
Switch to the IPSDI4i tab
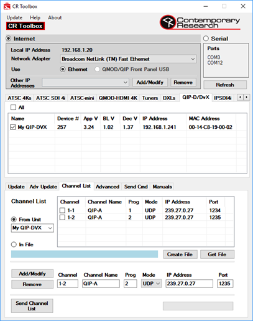point(223,98)
